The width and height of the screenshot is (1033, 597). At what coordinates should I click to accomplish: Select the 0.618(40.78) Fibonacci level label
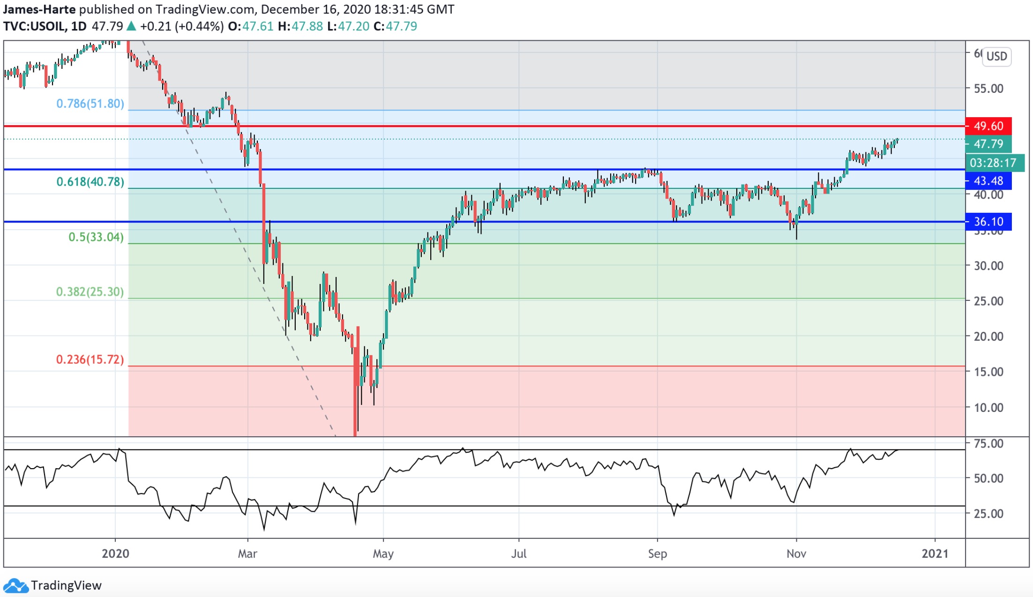click(90, 182)
